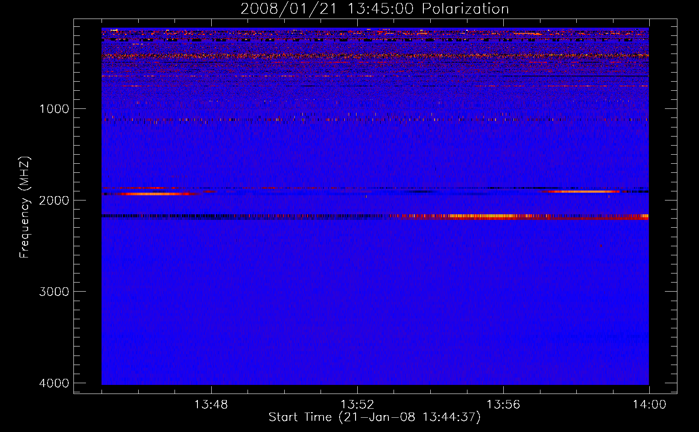
Task: Click the '14:00' time axis label
Action: (649, 405)
